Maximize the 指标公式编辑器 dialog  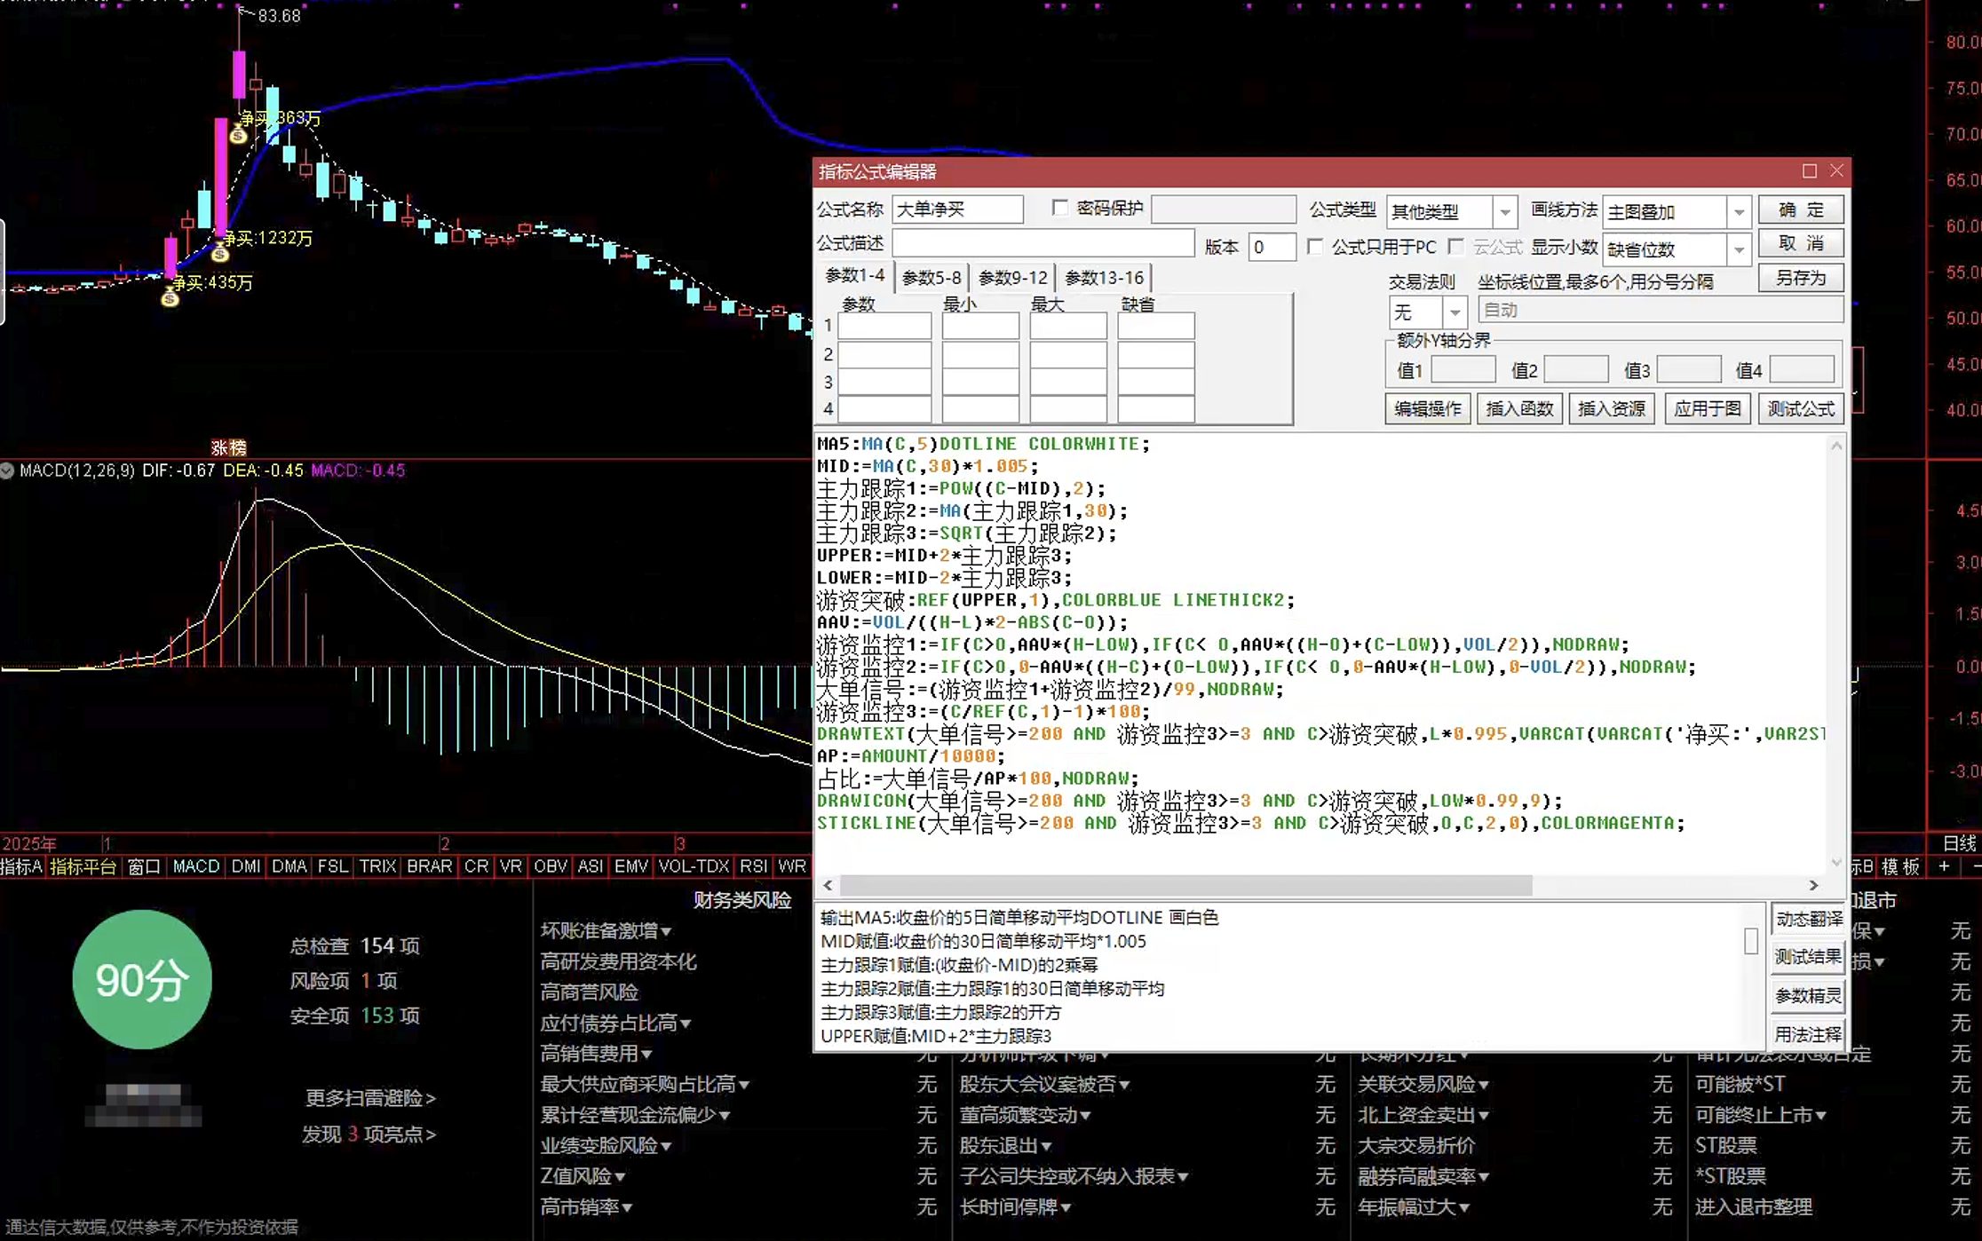[1809, 170]
